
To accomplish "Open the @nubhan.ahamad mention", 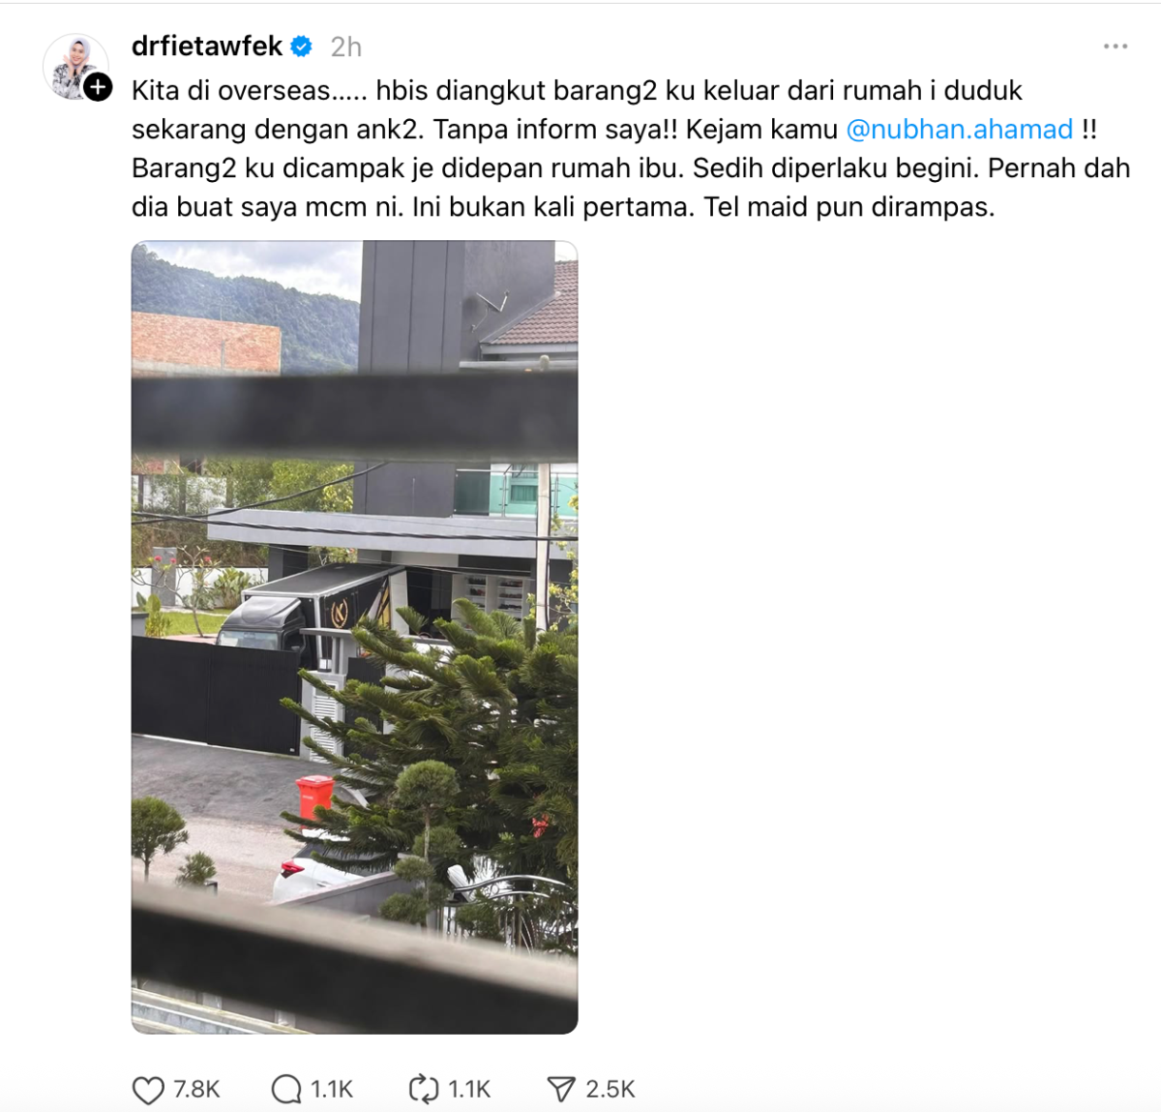I will [960, 130].
